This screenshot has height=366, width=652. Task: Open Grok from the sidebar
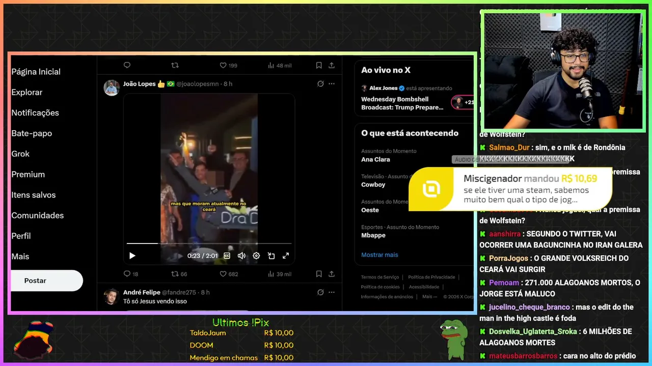(20, 154)
